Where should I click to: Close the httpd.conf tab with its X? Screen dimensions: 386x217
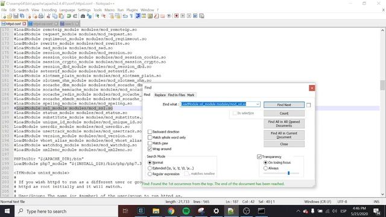click(x=24, y=24)
